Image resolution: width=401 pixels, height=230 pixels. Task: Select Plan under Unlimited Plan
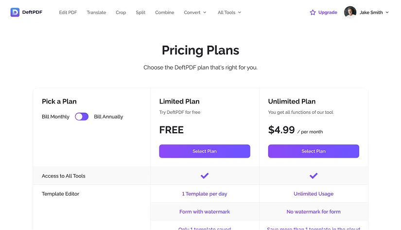tap(314, 151)
